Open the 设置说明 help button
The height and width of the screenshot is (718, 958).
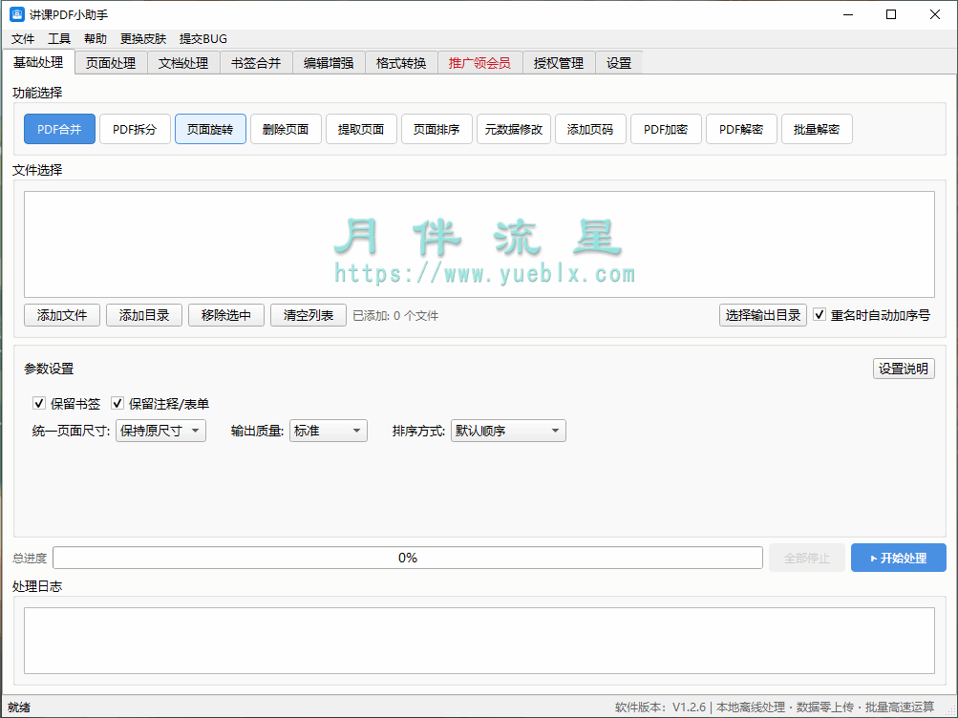(x=903, y=369)
